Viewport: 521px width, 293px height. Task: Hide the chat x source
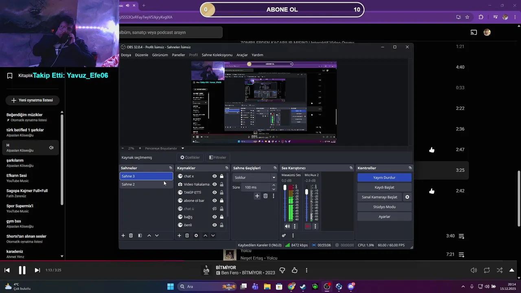[x=215, y=176]
